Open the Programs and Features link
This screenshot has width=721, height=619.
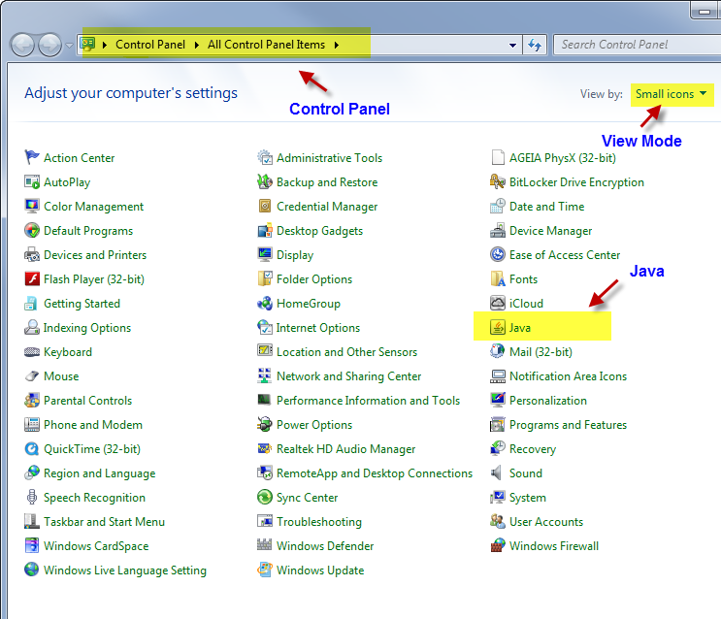[x=568, y=424]
